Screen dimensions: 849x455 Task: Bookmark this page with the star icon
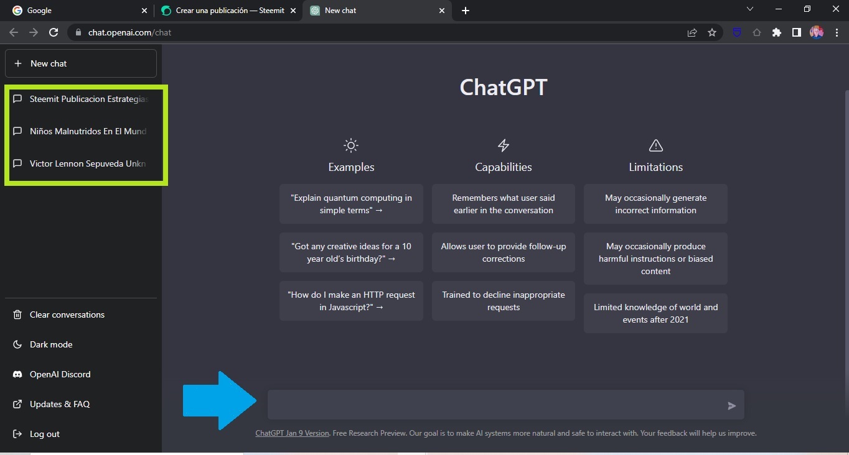pyautogui.click(x=712, y=32)
